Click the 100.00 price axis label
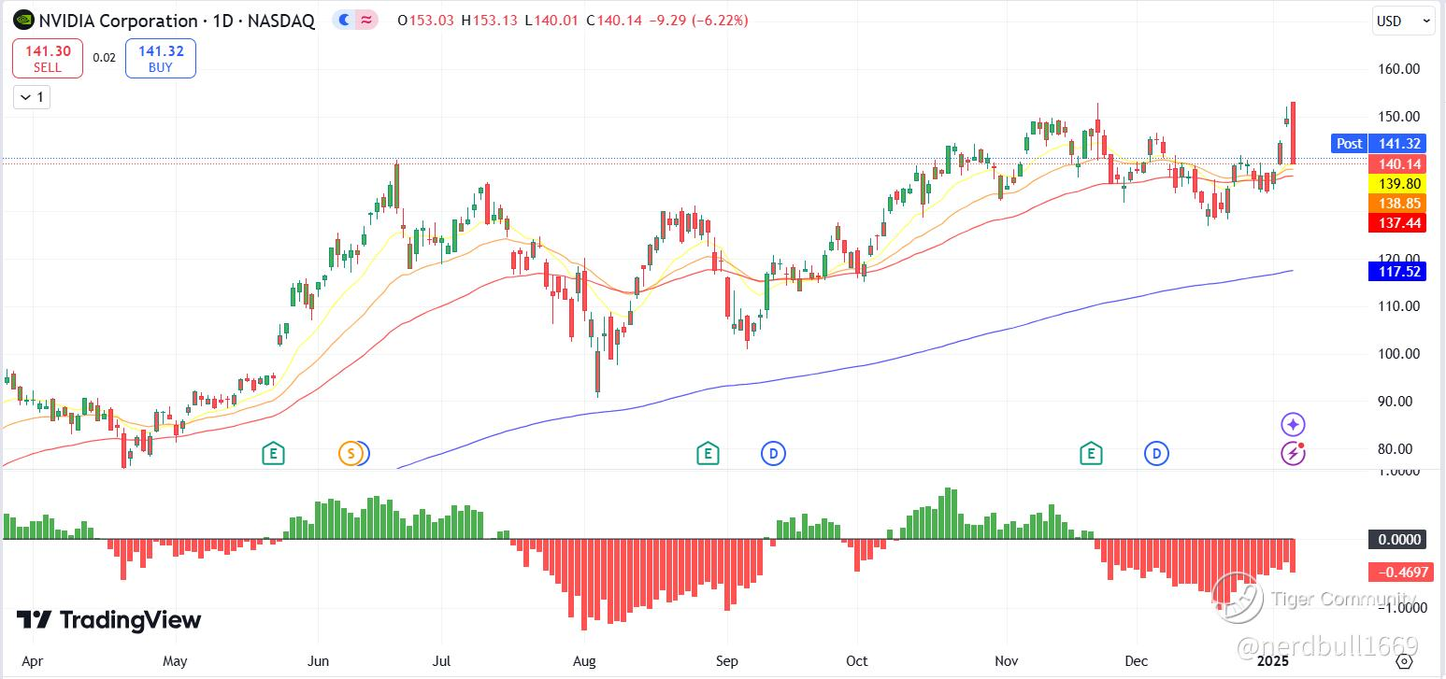This screenshot has height=679, width=1446. (x=1399, y=354)
